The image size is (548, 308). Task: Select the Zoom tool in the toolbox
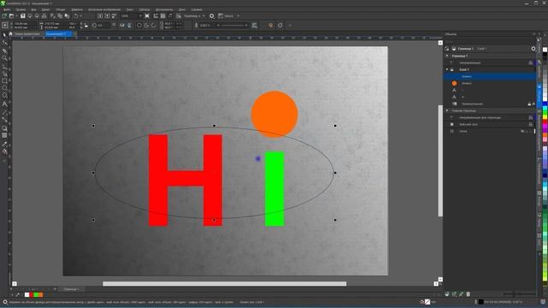pos(4,58)
